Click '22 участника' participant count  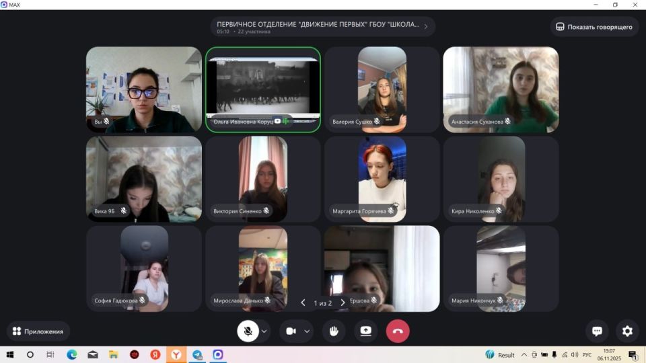254,32
